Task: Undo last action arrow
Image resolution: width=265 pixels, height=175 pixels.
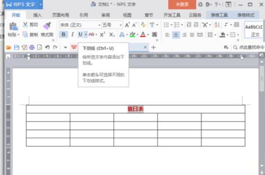Action: [47, 47]
